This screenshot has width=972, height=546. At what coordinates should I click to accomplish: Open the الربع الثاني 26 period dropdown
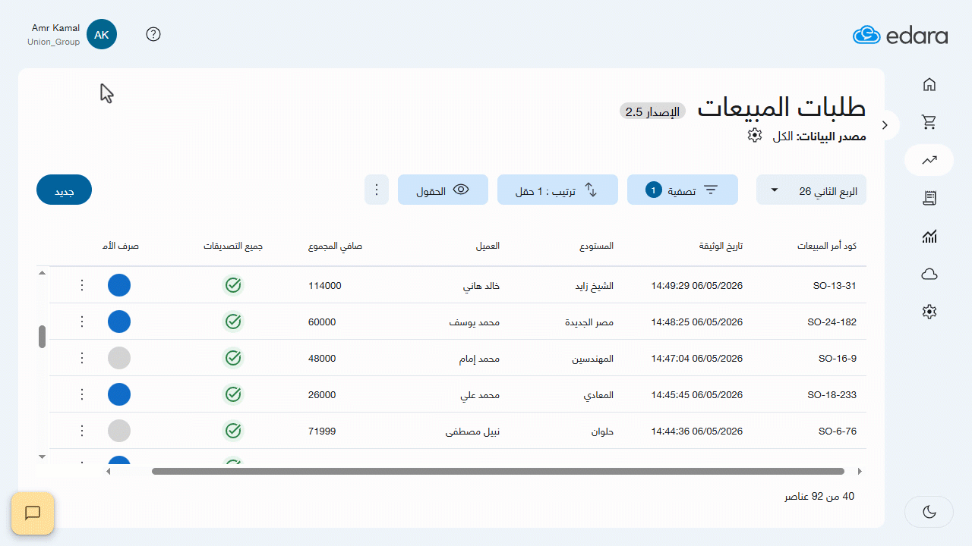[x=811, y=190]
